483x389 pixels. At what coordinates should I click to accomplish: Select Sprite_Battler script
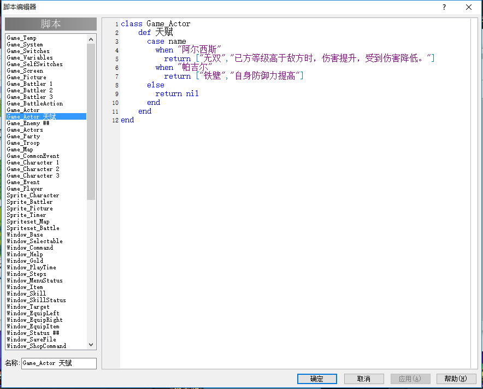(46, 202)
